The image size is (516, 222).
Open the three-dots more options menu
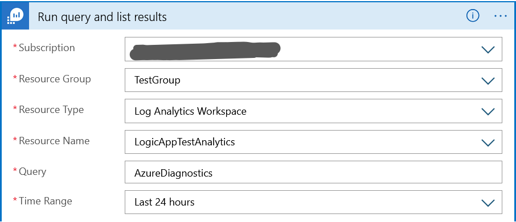pyautogui.click(x=501, y=16)
